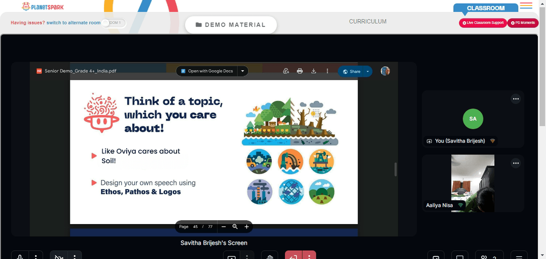Open screen share options menu
This screenshot has height=259, width=546.
click(247, 256)
